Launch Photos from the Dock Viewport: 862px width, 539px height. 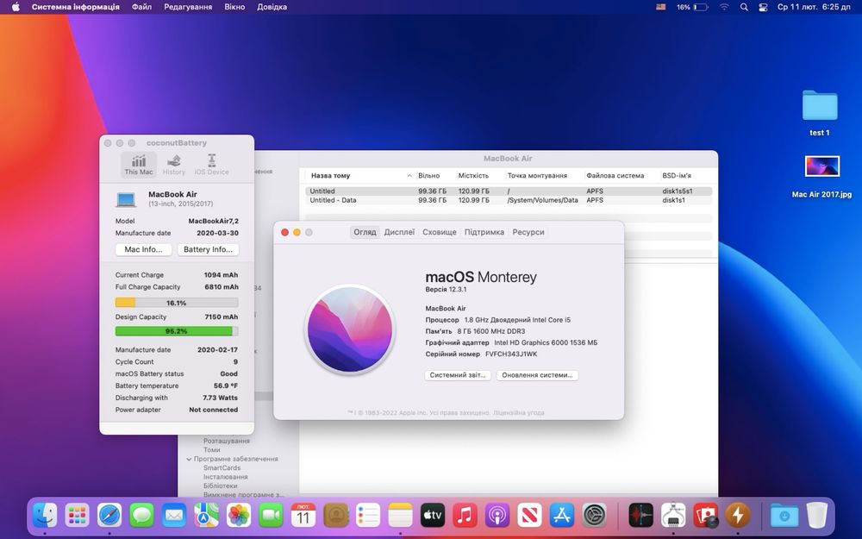(239, 516)
